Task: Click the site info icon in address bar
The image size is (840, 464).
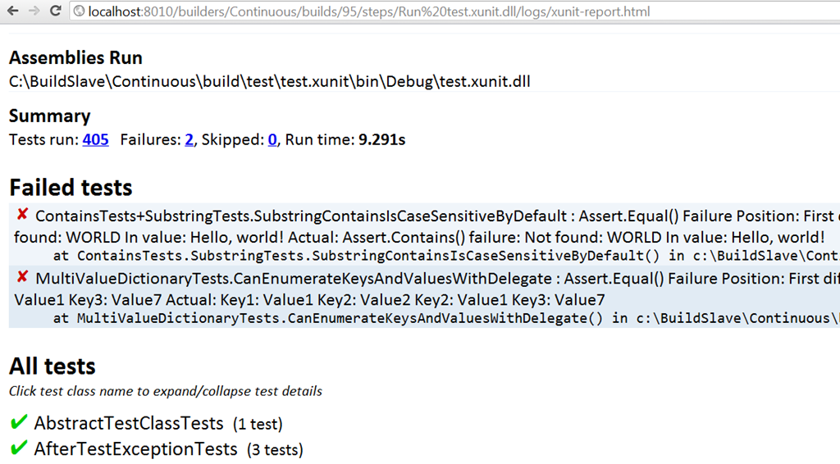Action: pos(79,11)
